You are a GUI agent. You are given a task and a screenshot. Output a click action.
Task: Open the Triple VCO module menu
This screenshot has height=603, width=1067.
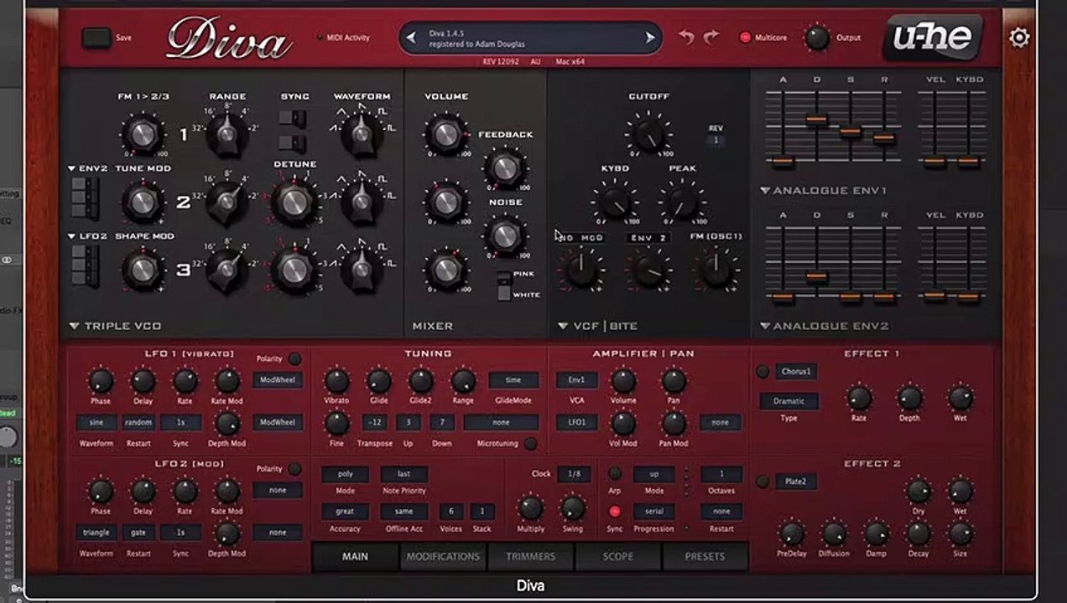pos(116,326)
